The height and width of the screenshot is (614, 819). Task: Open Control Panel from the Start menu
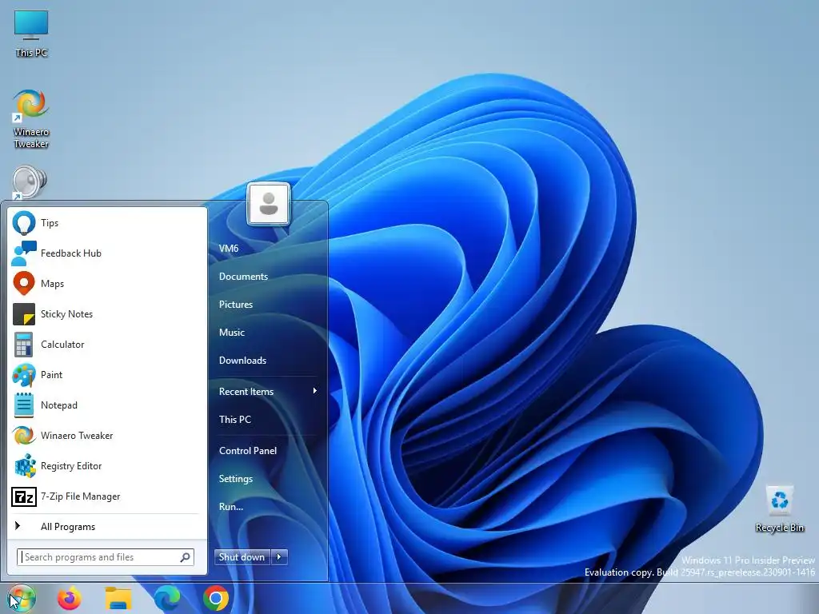tap(248, 451)
